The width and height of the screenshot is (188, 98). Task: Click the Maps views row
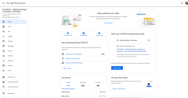coord(84,96)
